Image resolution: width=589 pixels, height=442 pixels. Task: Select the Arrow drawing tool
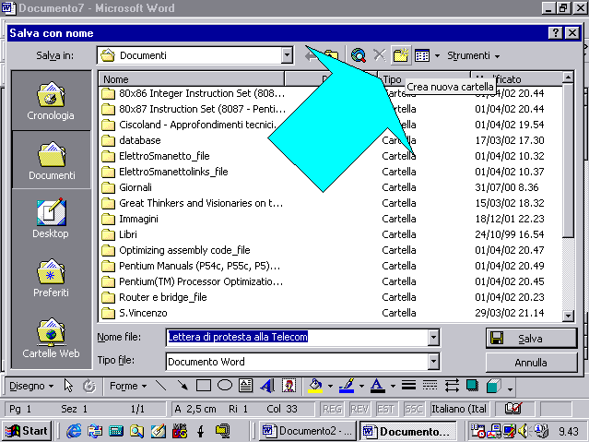click(x=183, y=386)
